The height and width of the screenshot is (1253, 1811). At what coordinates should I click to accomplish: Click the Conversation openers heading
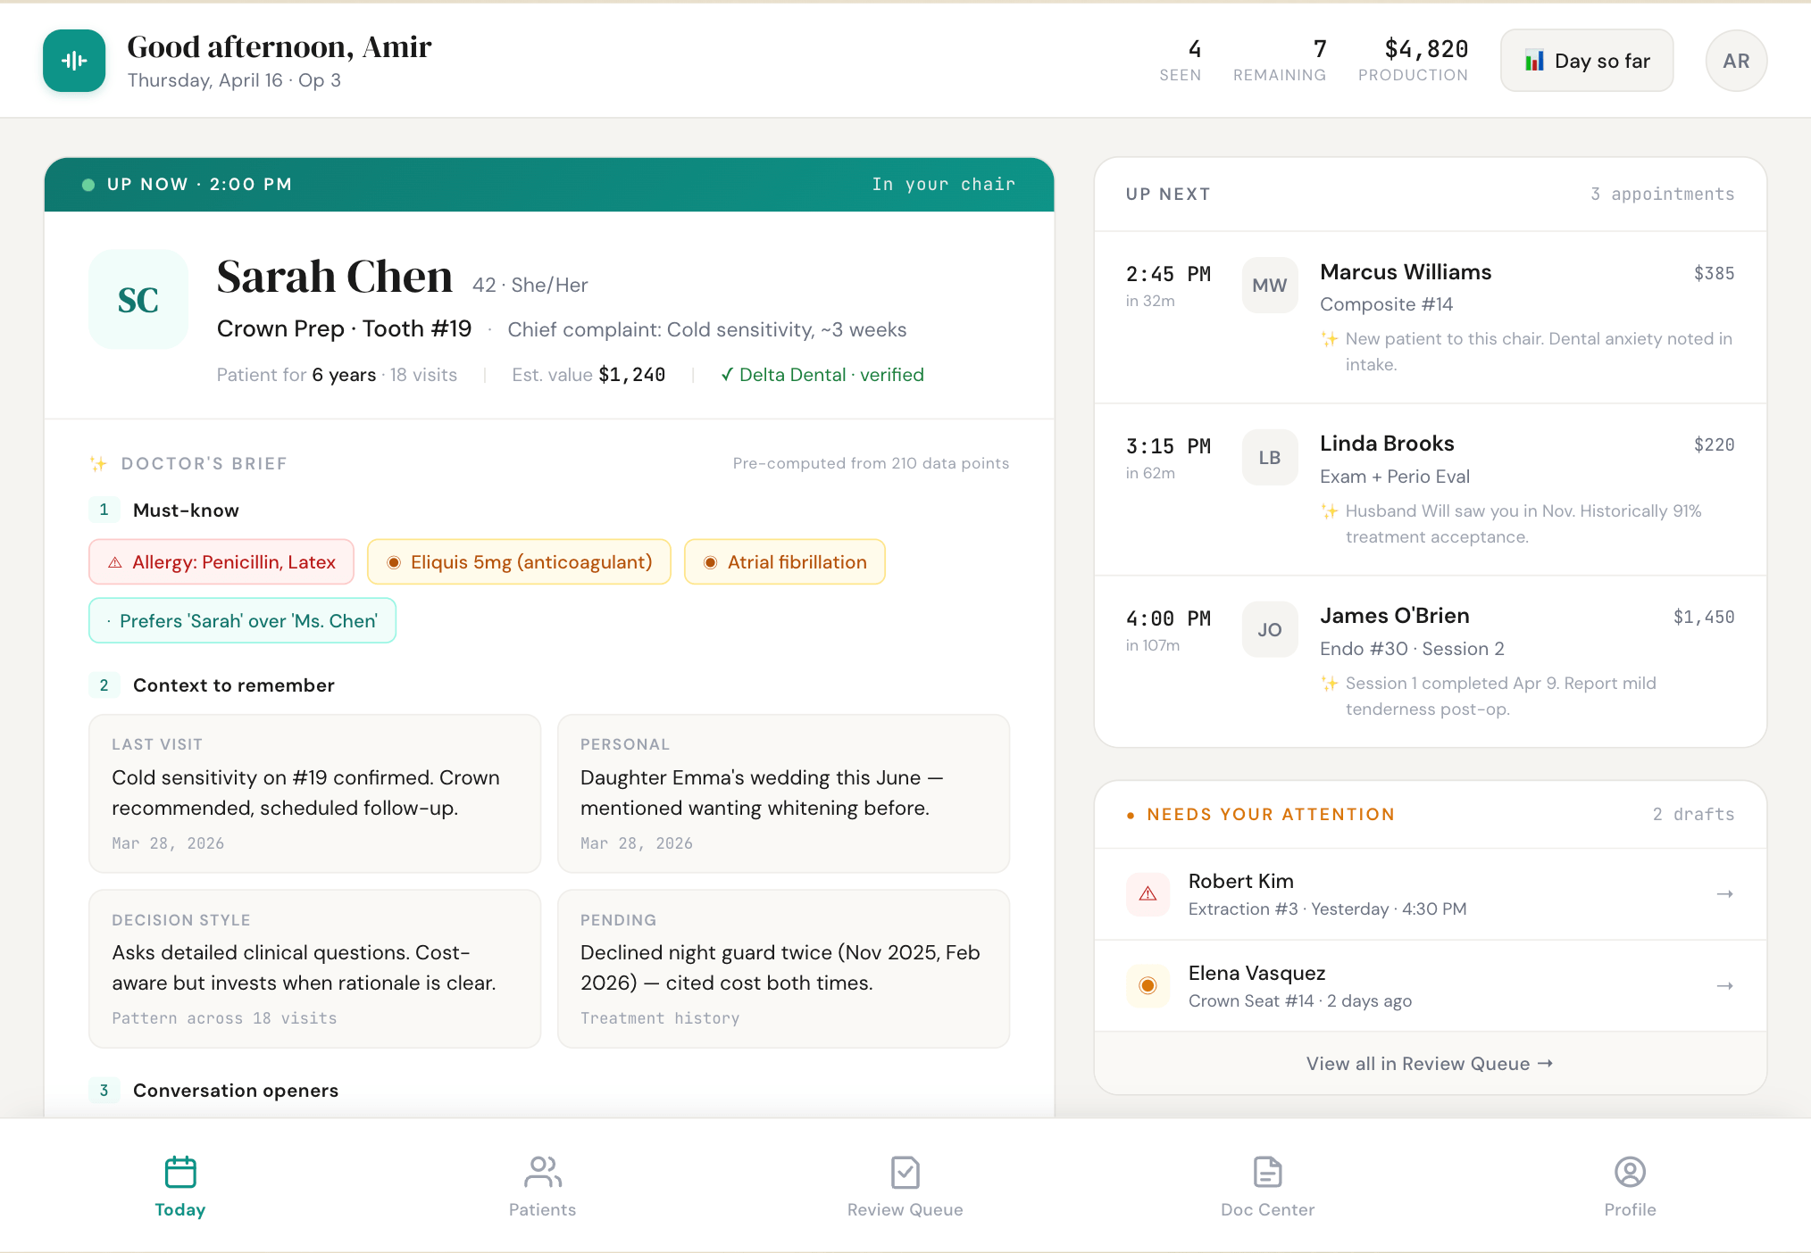(x=236, y=1091)
